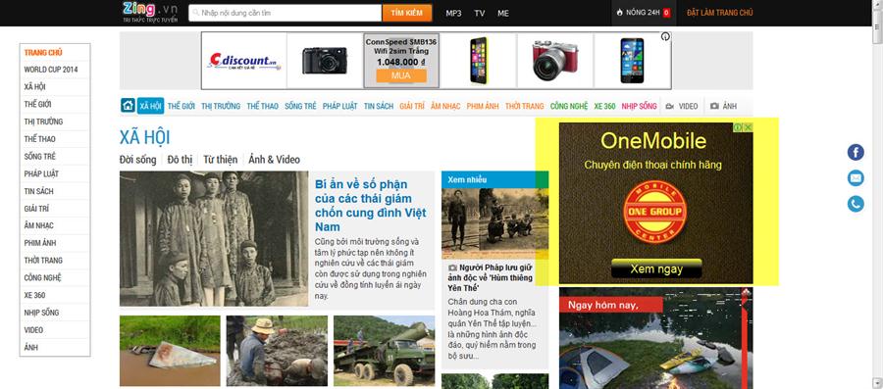Select the Đô thị sub-tab

coord(180,160)
